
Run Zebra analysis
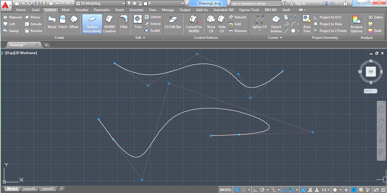point(375,17)
